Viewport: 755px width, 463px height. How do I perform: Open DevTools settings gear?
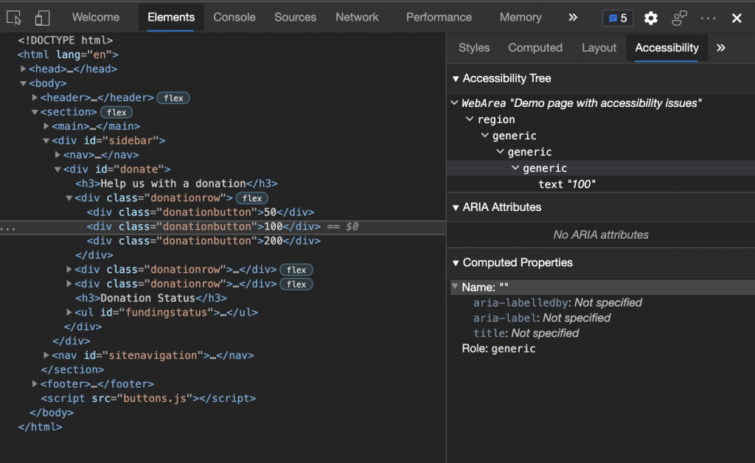[x=650, y=18]
